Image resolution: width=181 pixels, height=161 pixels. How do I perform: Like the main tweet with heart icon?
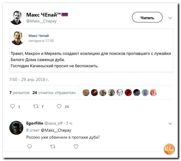coord(59,107)
